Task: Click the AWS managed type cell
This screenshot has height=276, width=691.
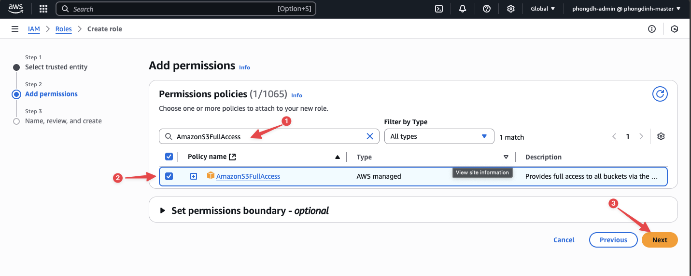Action: 379,176
